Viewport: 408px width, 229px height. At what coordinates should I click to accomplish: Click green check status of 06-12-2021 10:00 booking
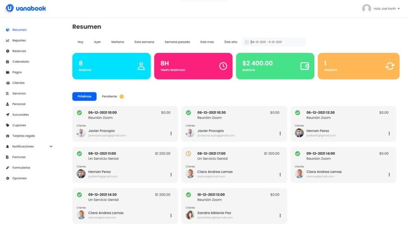click(79, 113)
